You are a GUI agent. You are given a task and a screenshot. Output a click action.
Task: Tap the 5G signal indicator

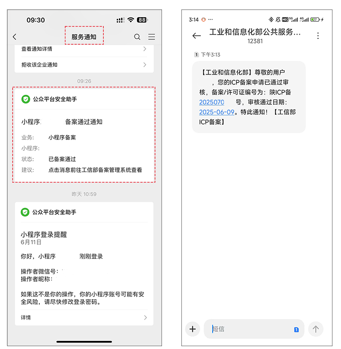point(294,19)
